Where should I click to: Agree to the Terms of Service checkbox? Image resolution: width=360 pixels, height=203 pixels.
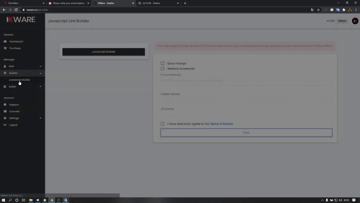coord(162,123)
